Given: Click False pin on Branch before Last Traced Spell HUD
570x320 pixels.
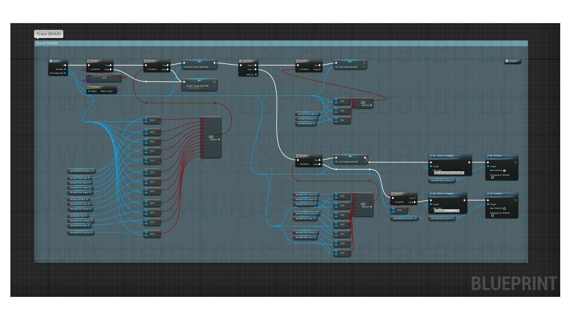Looking at the screenshot, I should click(x=320, y=164).
